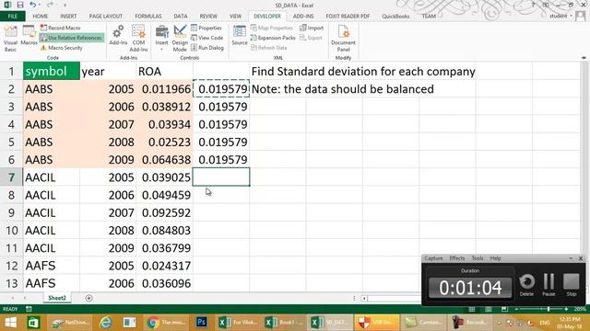
Task: Open the Macros dialog
Action: tap(29, 36)
